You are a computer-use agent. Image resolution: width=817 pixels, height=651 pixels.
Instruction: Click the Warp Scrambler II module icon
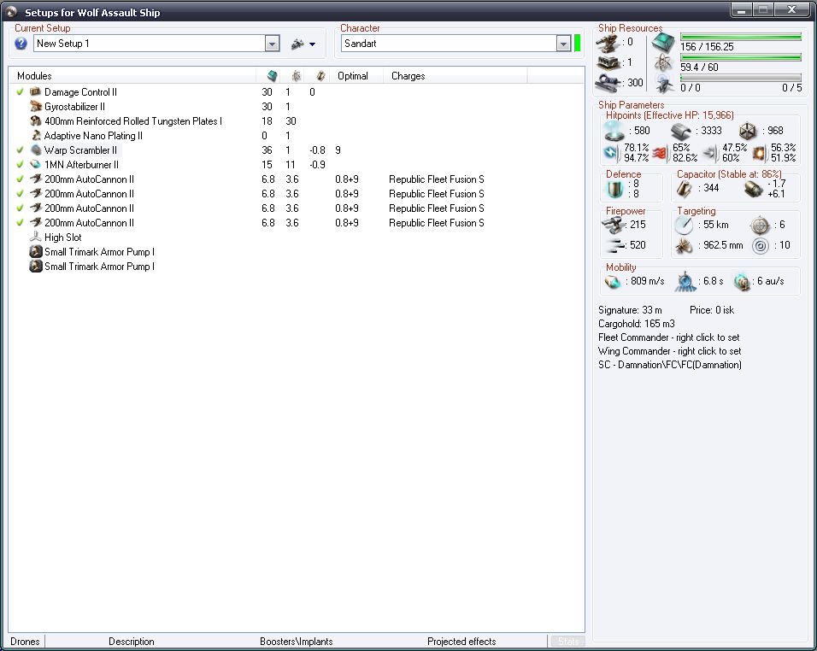click(x=35, y=150)
